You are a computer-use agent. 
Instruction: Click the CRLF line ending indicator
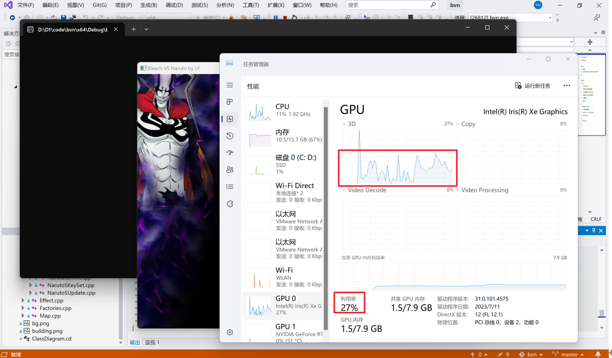pos(596,219)
